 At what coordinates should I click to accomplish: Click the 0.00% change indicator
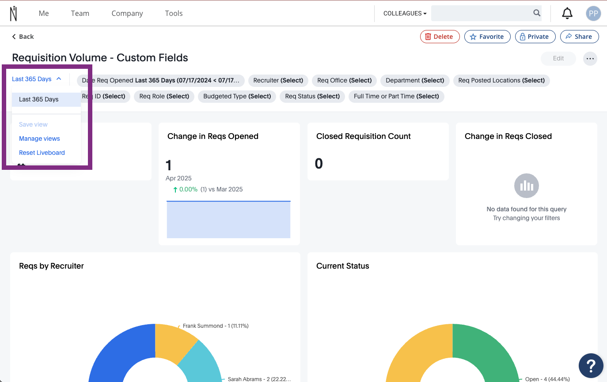pyautogui.click(x=185, y=189)
